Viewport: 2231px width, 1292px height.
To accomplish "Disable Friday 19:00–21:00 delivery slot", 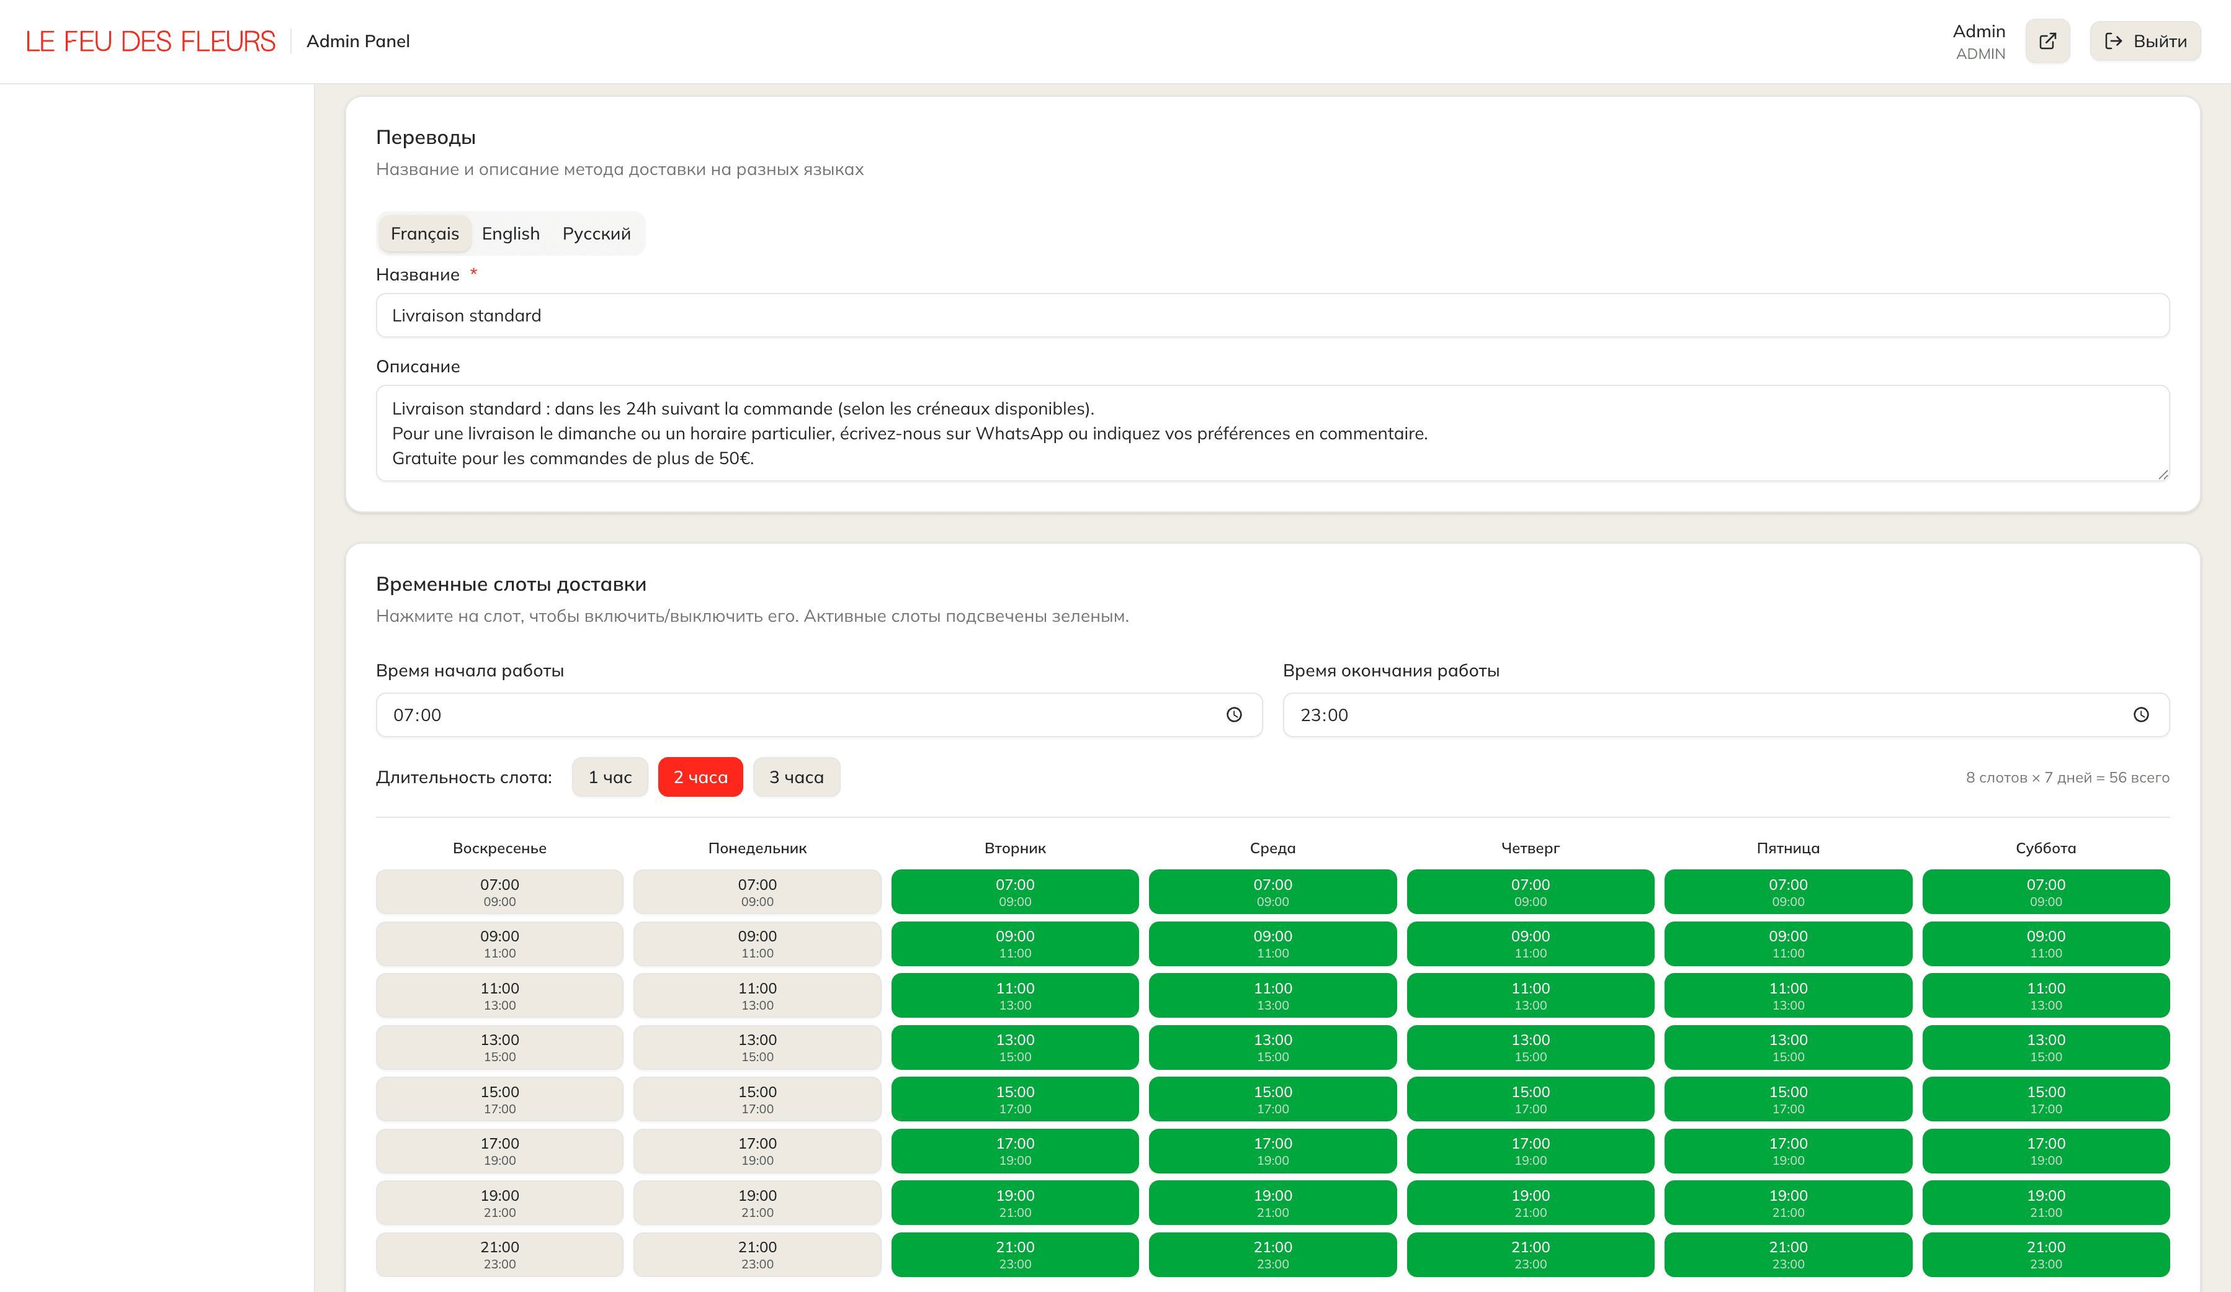I will 1787,1203.
